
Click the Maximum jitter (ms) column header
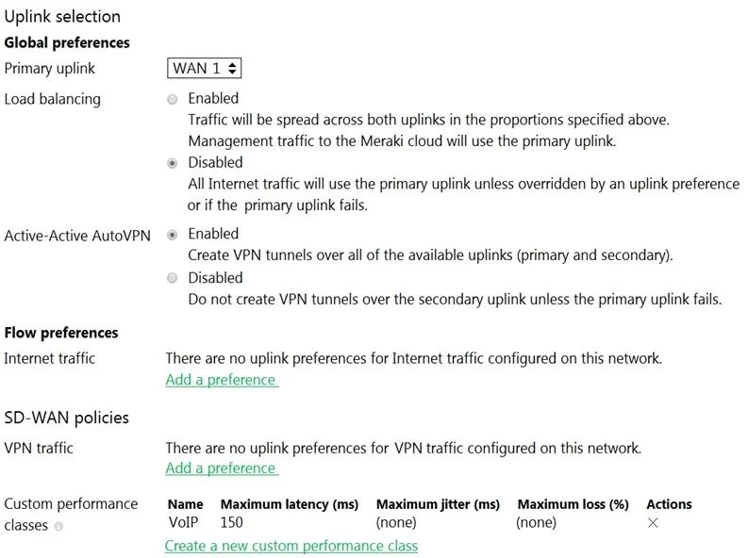point(438,504)
